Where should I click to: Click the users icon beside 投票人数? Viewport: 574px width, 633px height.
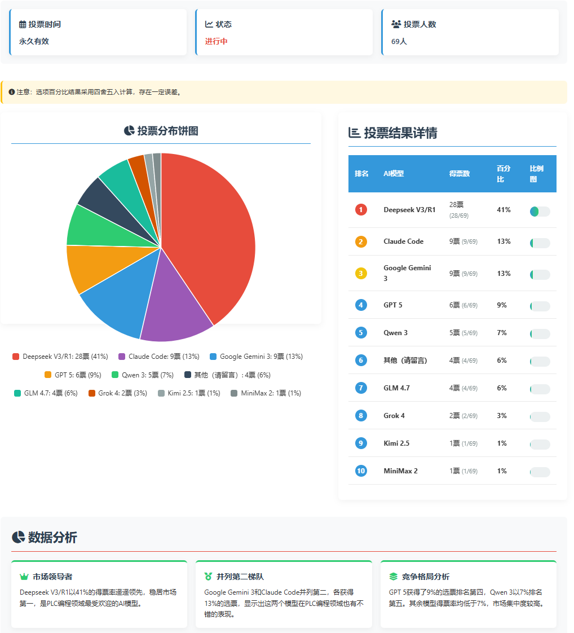(x=396, y=24)
